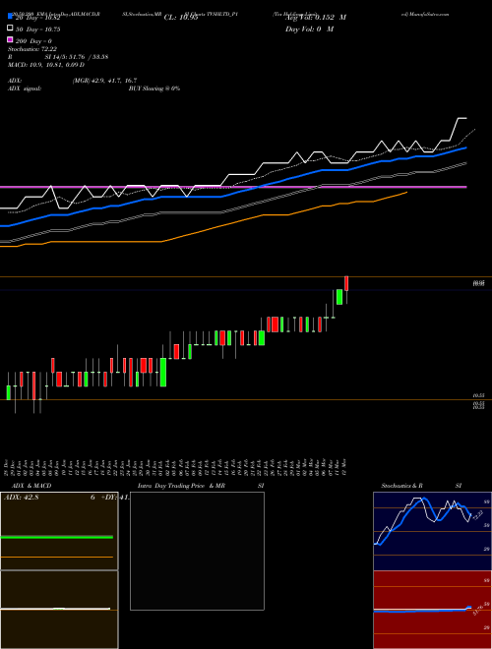The height and width of the screenshot is (649, 492).
Task: Click the 'Stochastics & R' panel title
Action: click(402, 486)
